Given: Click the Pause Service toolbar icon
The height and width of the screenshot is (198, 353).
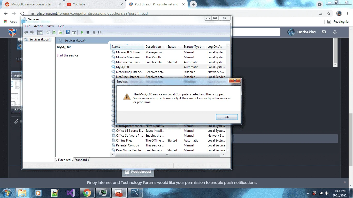Looking at the screenshot, I should pyautogui.click(x=94, y=32).
